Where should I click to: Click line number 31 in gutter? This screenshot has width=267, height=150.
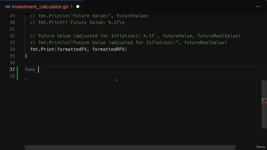[12, 29]
